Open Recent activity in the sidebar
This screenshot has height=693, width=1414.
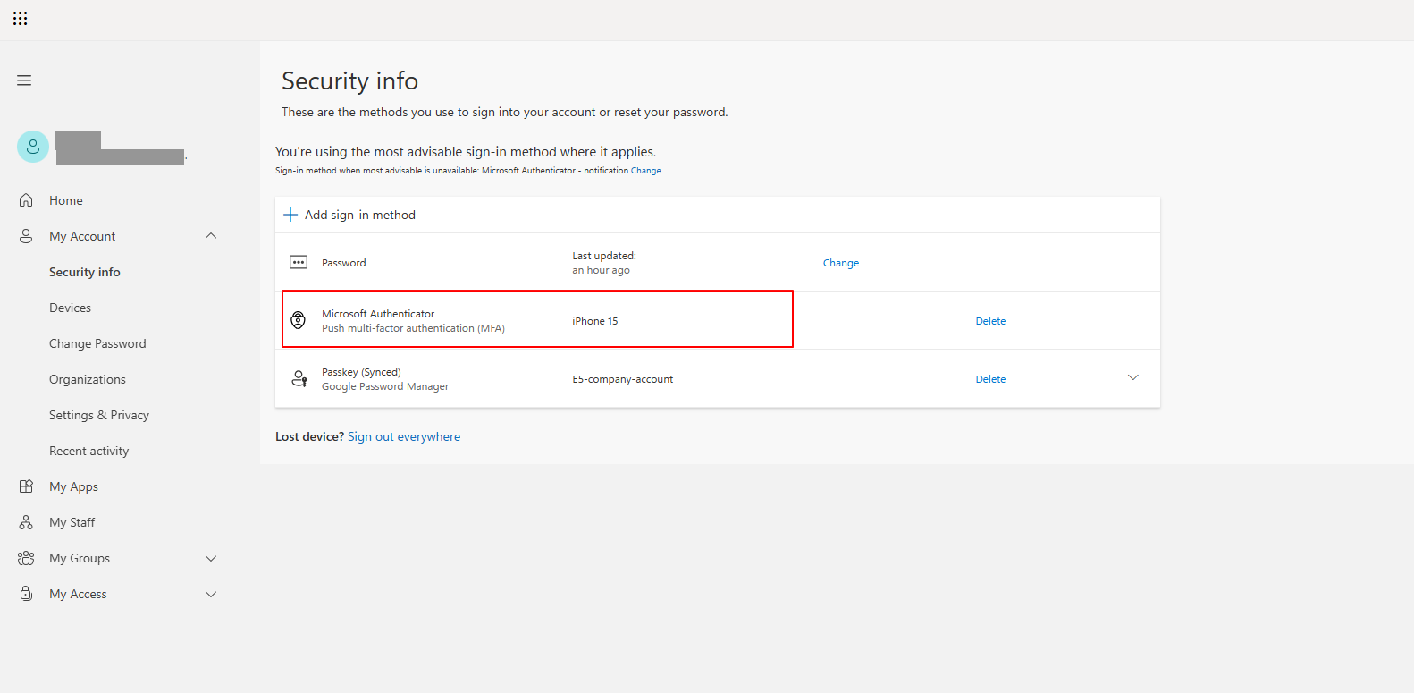point(89,451)
